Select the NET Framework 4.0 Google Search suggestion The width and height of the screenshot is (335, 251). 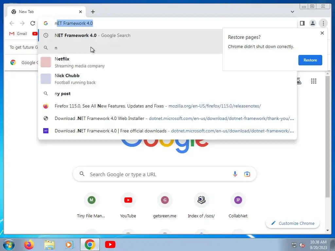130,35
